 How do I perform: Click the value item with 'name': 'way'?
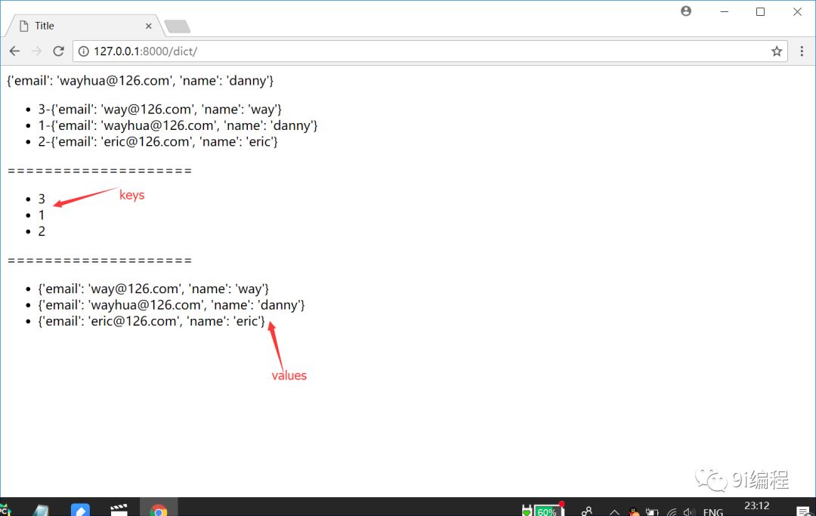153,289
